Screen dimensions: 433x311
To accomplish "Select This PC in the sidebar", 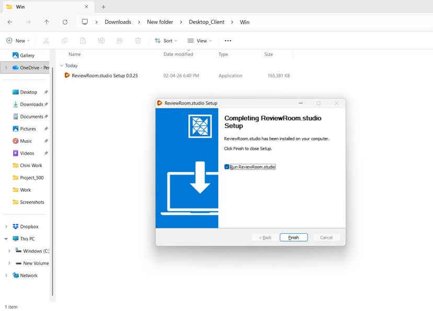I will click(x=27, y=239).
